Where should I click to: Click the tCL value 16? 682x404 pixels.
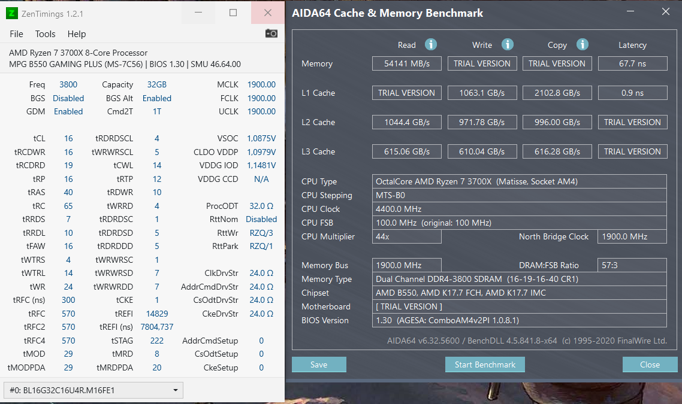tap(68, 139)
